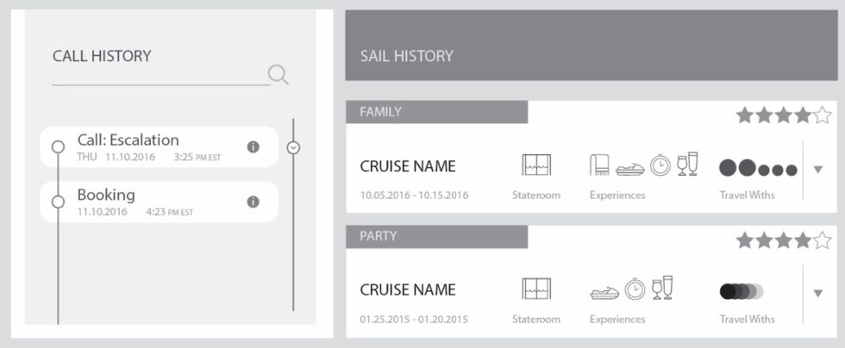Click the Call History search input field
Viewport: 845px width, 348px height.
160,76
